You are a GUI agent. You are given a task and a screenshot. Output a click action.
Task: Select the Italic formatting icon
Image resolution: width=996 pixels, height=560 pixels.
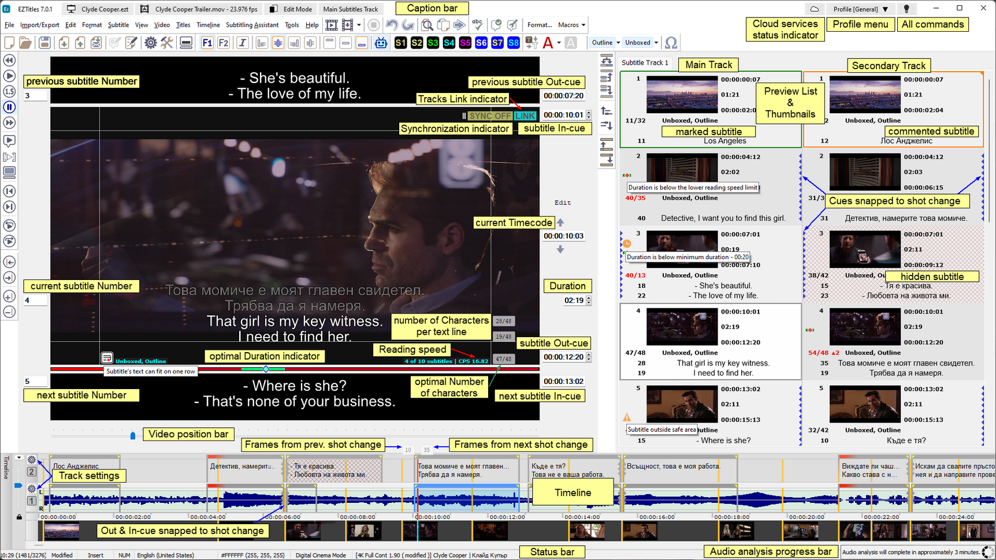(x=242, y=42)
